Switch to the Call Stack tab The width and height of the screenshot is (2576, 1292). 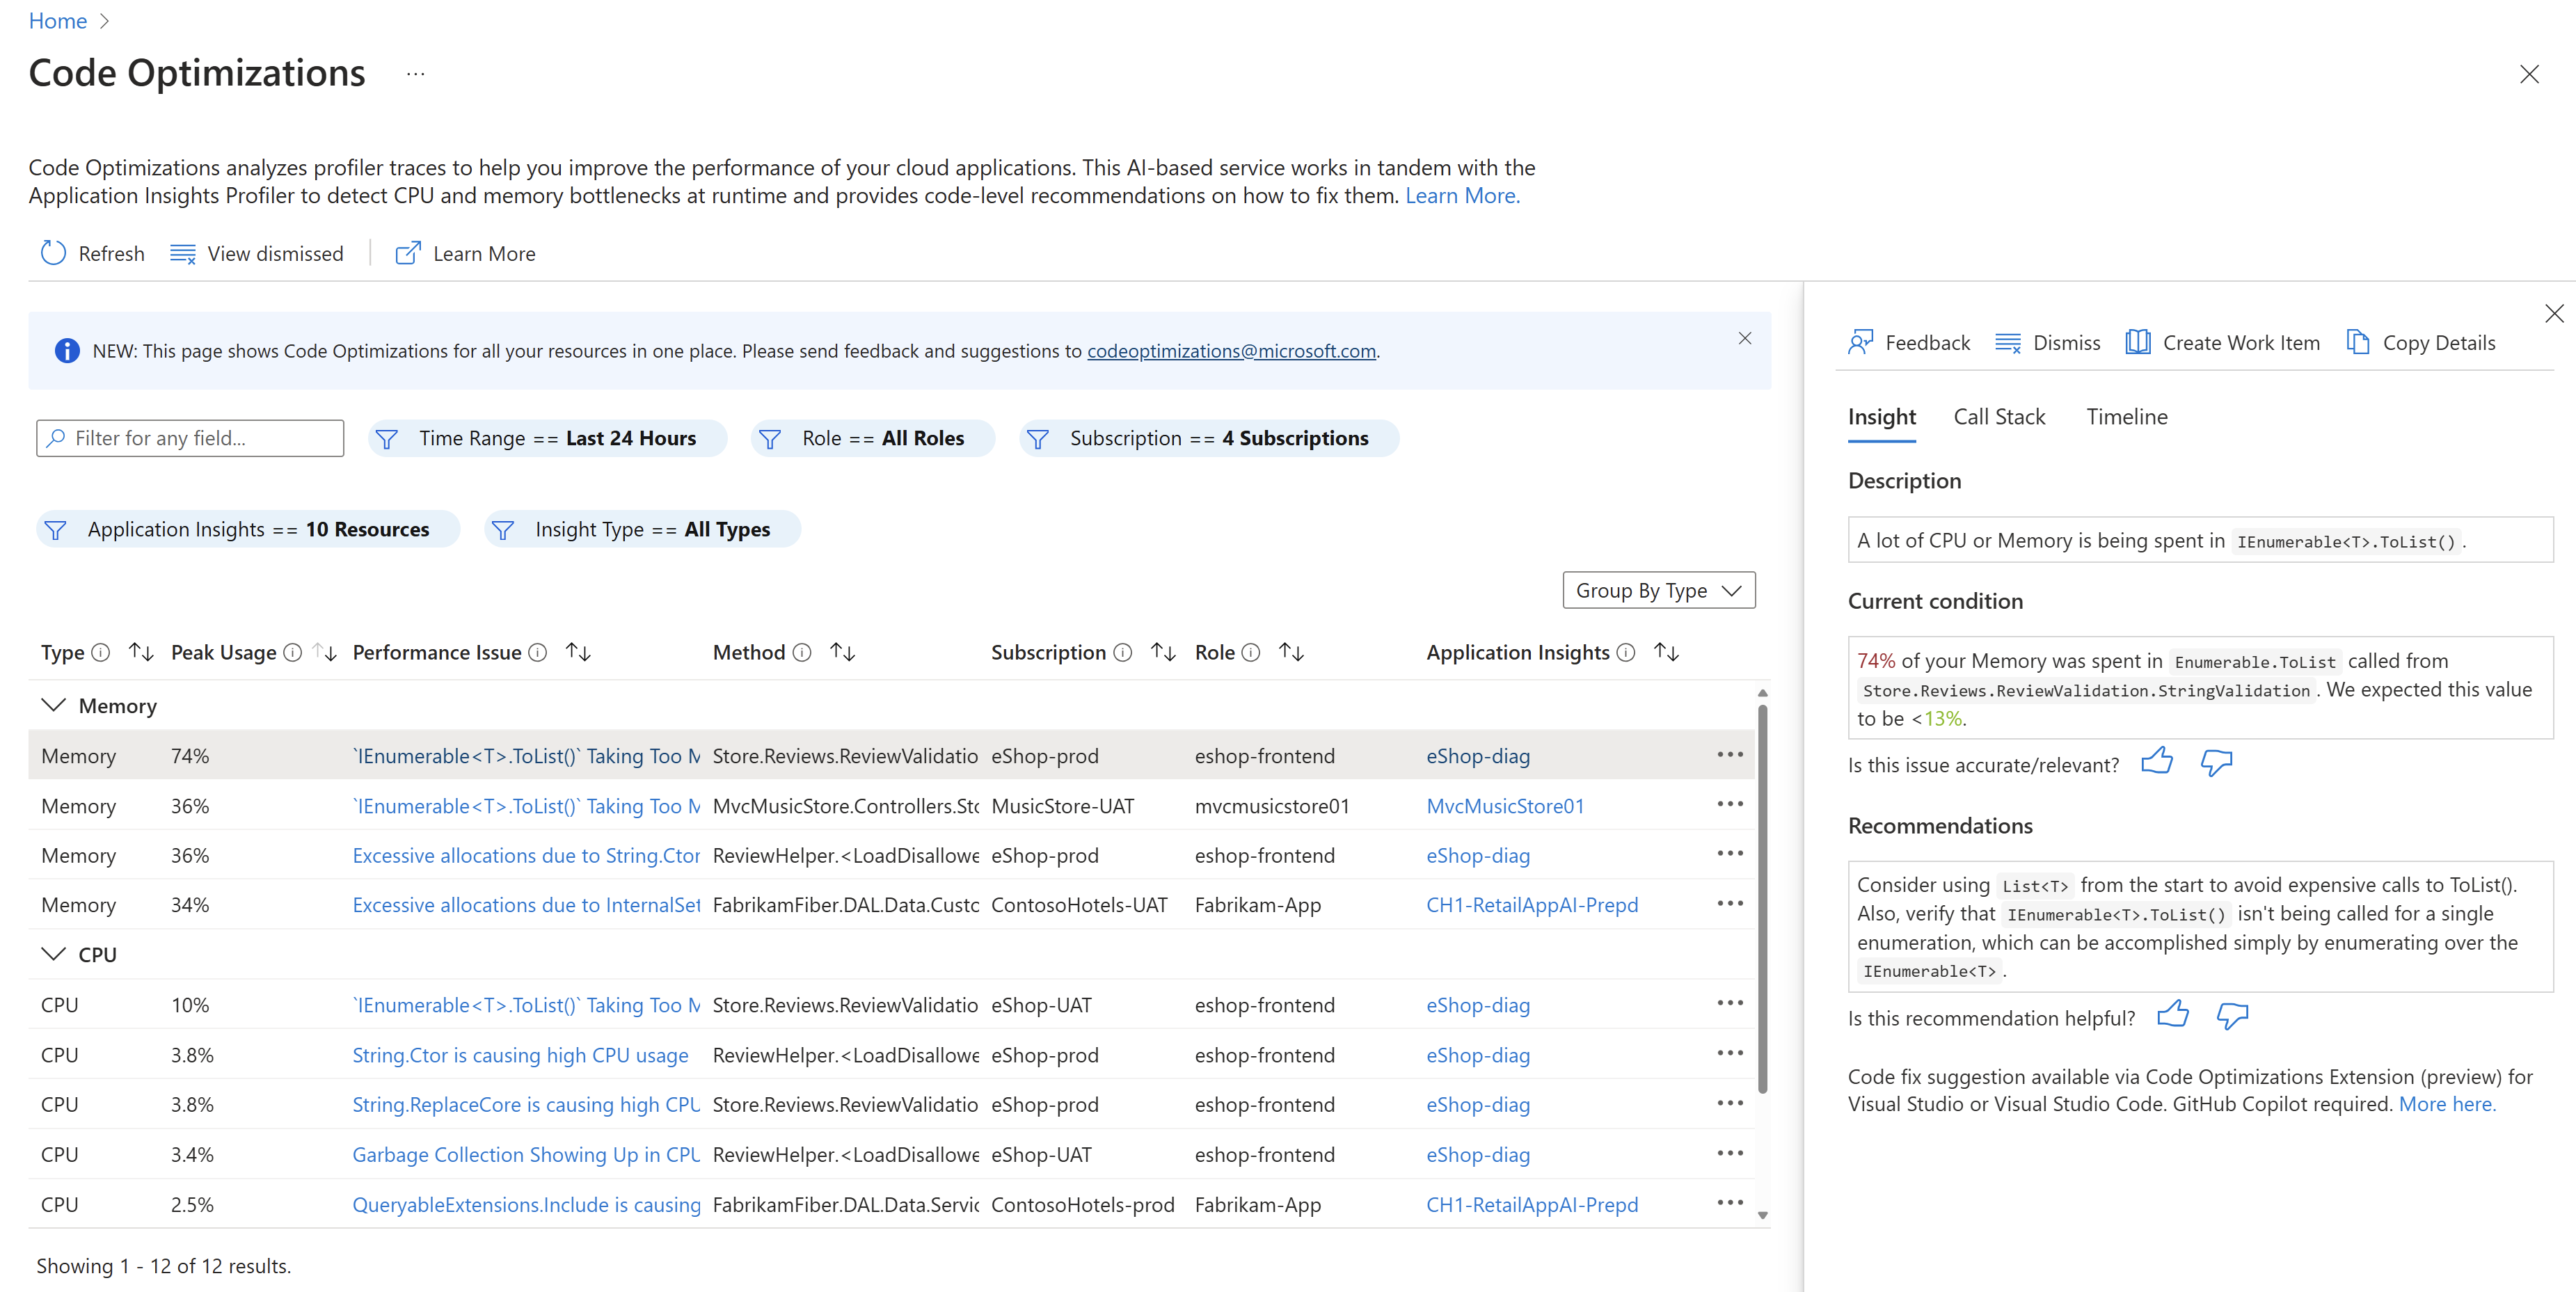pos(1999,415)
